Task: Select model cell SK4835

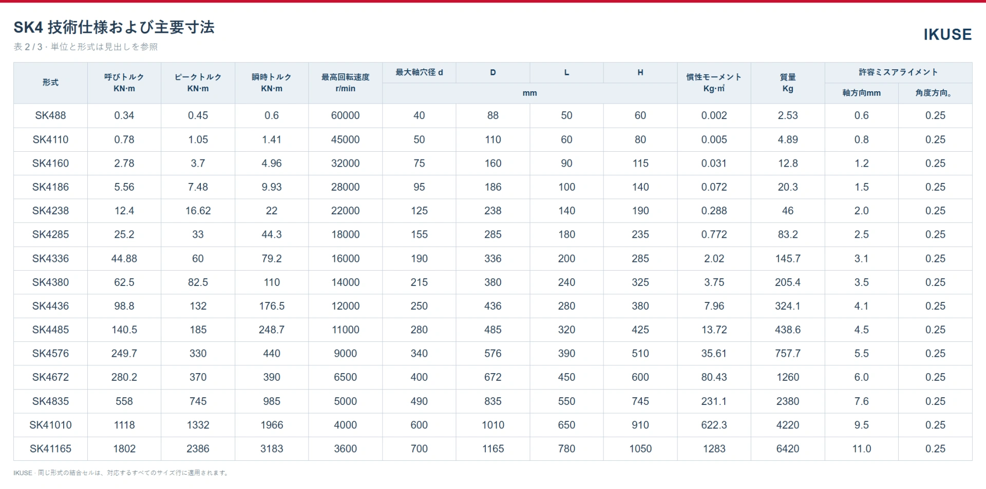Action: click(50, 401)
